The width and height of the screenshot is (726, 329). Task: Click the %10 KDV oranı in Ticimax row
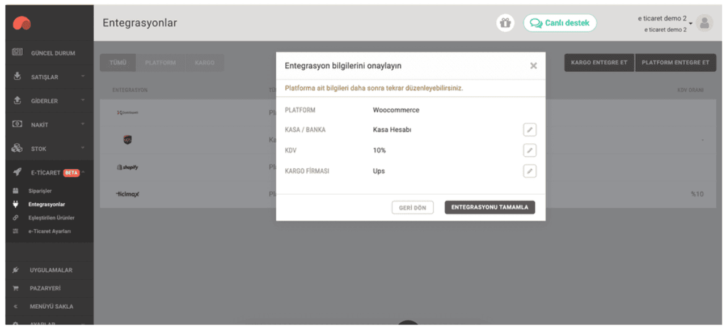click(697, 194)
